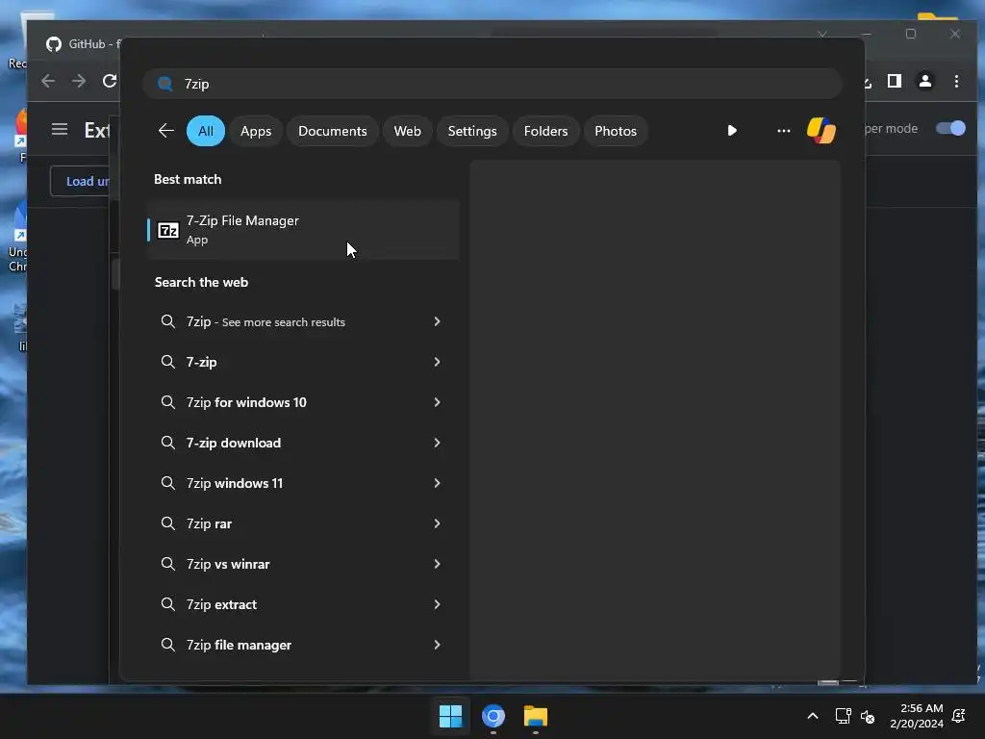The image size is (985, 739).
Task: Switch to the Apps filter tab
Action: pos(256,131)
